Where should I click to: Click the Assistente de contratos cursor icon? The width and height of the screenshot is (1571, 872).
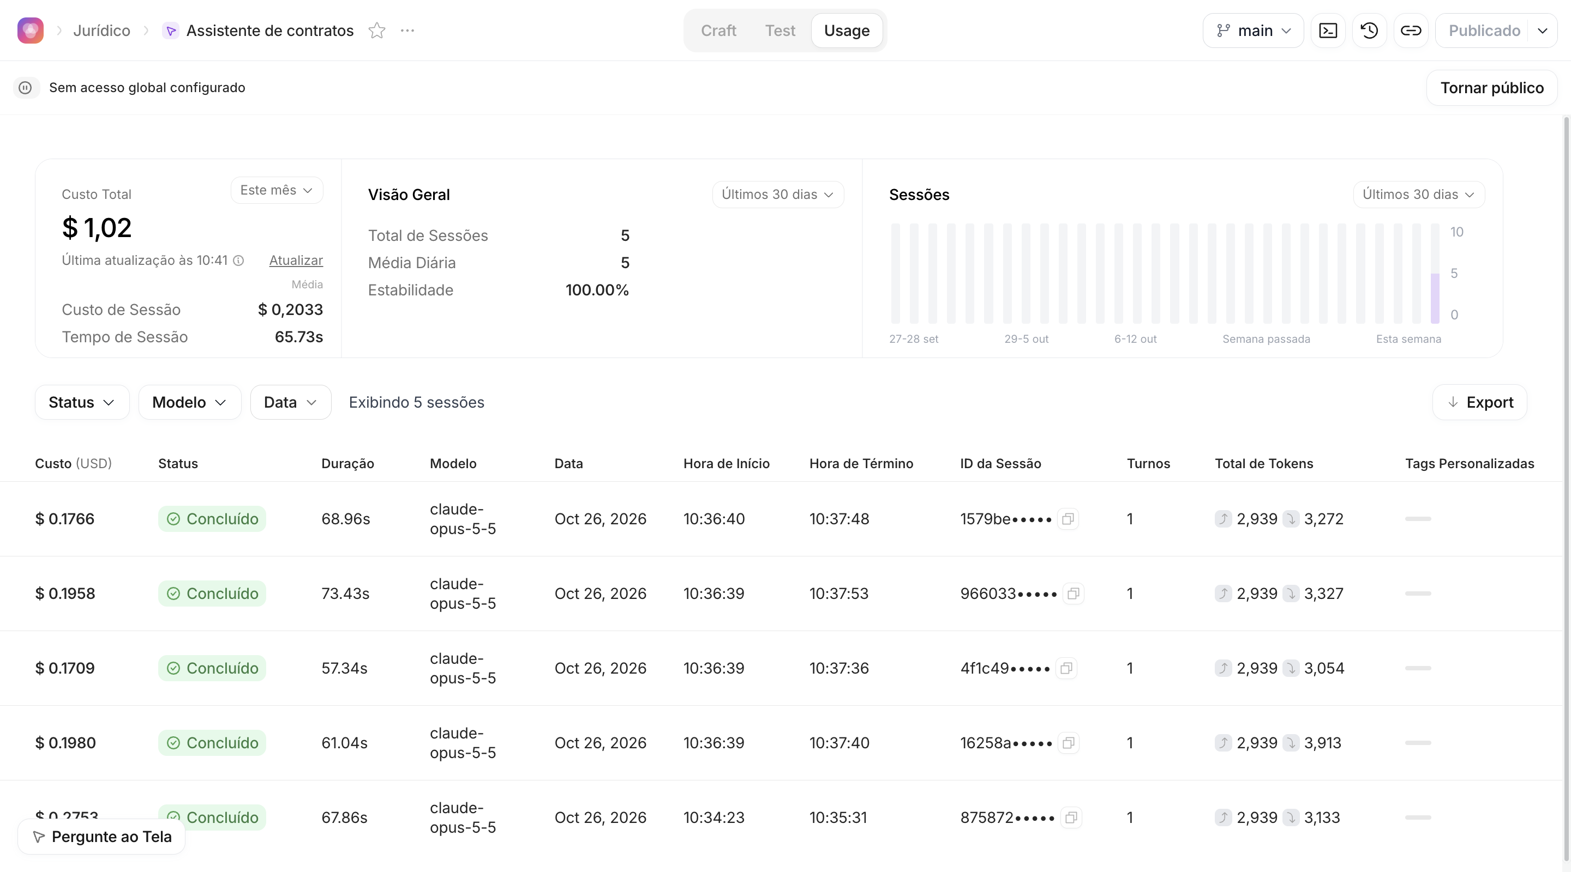[x=171, y=31]
